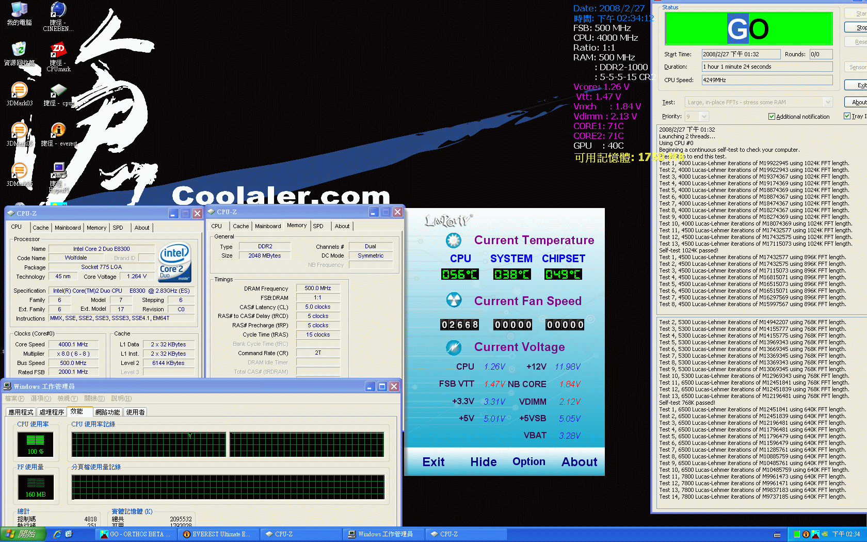The height and width of the screenshot is (542, 867).
Task: Click the Duration field in Orthos
Action: pyautogui.click(x=767, y=67)
